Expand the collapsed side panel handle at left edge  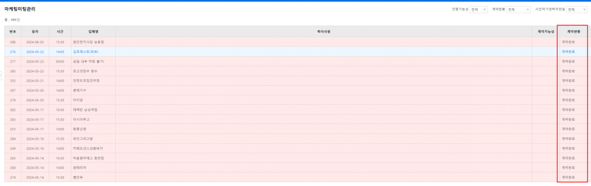click(x=1, y=75)
